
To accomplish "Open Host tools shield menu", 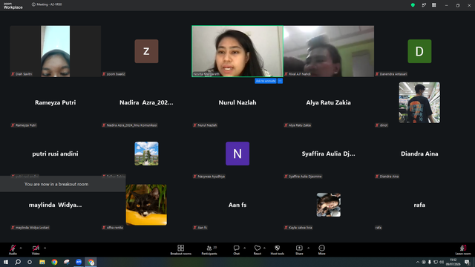I will pyautogui.click(x=277, y=250).
